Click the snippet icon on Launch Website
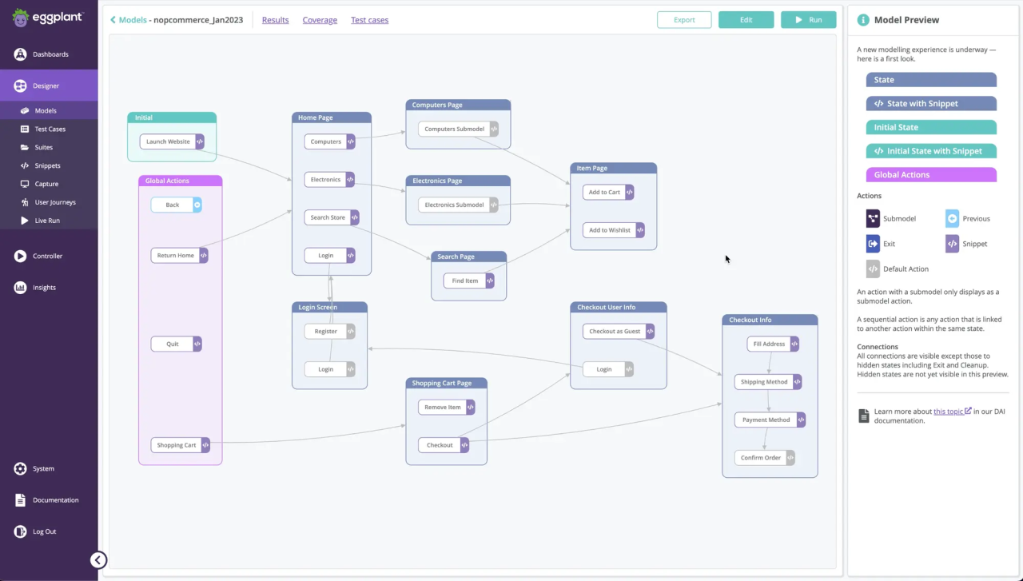Screen dimensions: 1023x581 pyautogui.click(x=200, y=141)
